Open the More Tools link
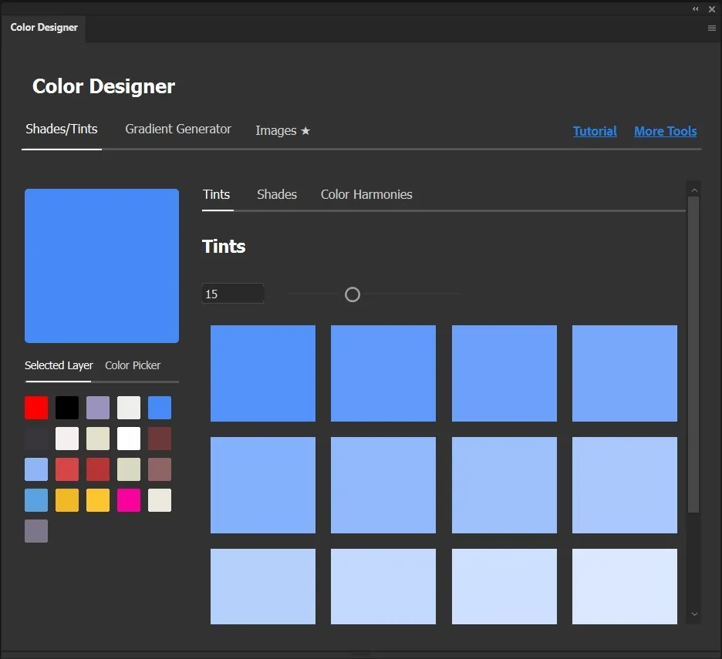Viewport: 722px width, 659px height. tap(665, 131)
